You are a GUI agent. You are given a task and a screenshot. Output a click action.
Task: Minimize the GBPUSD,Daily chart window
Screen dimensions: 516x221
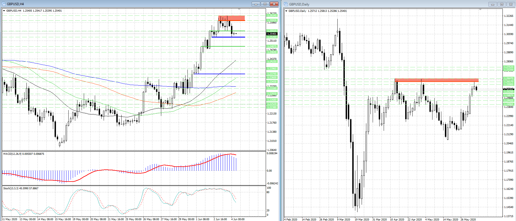[492, 4]
